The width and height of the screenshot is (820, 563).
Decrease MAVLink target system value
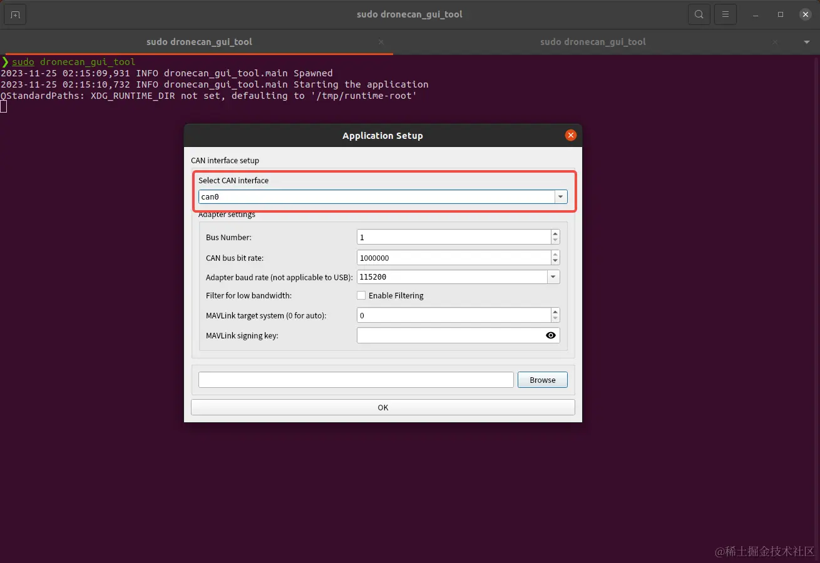pos(555,318)
